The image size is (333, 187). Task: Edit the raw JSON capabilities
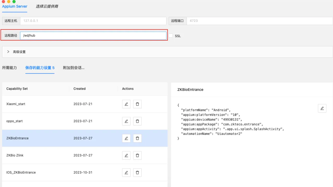[322, 108]
